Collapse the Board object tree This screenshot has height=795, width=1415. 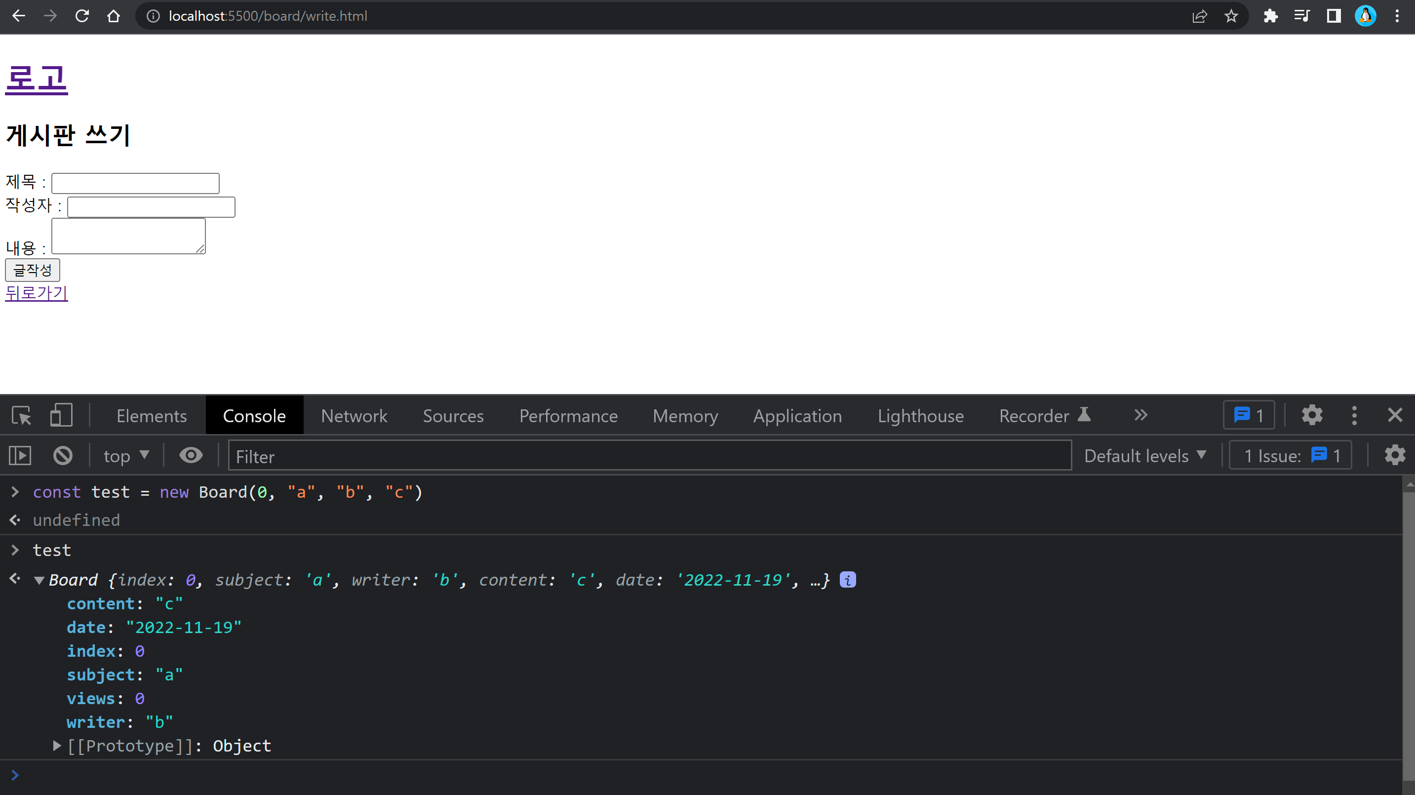coord(39,581)
